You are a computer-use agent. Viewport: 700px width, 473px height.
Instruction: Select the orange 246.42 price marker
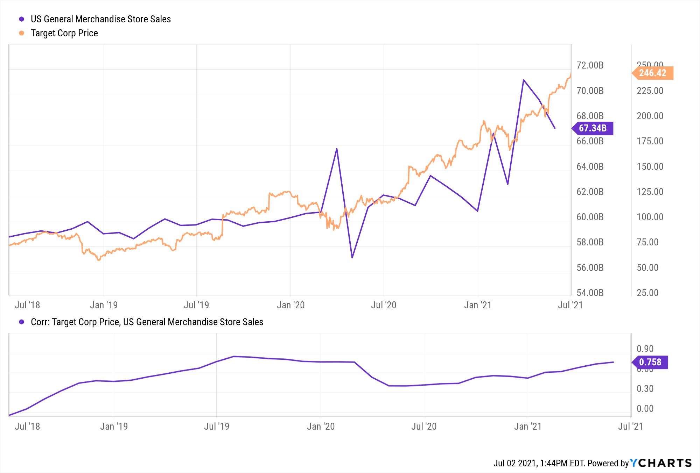pyautogui.click(x=653, y=73)
